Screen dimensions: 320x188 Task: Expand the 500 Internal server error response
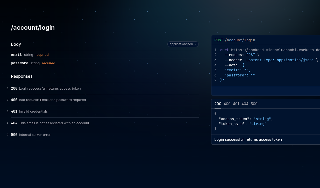31,135
